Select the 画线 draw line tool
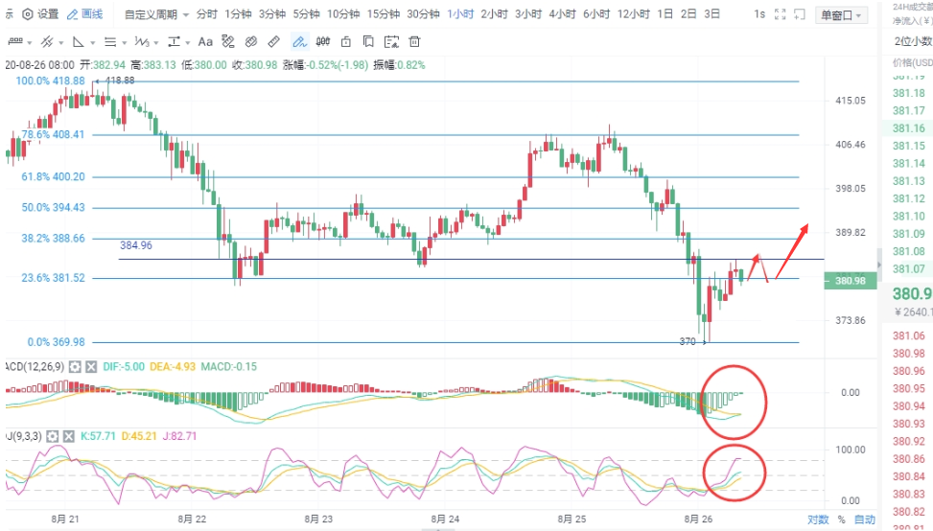The width and height of the screenshot is (933, 531). [85, 14]
